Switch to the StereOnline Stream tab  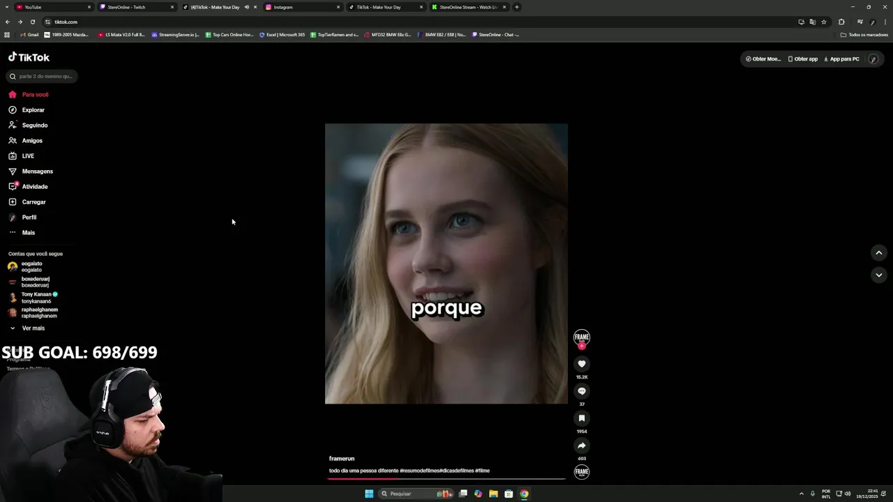[469, 7]
